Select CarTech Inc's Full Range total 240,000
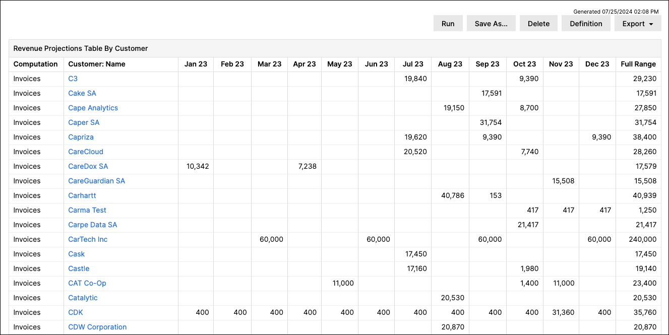The width and height of the screenshot is (669, 335). pos(643,239)
